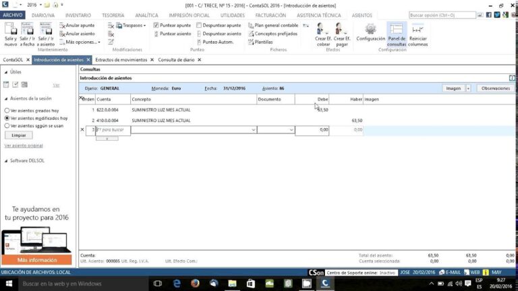The image size is (518, 291).
Task: Click the Puntear asiento option
Action: pyautogui.click(x=173, y=34)
